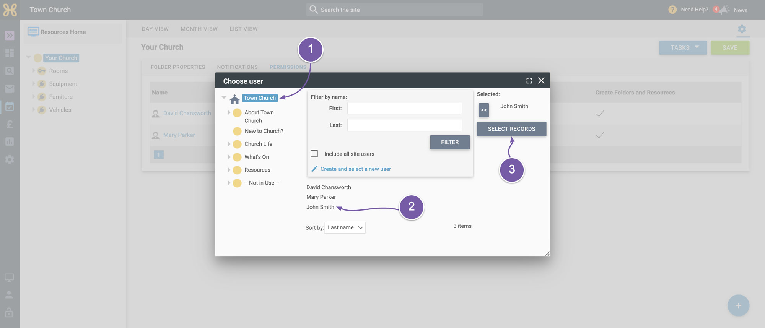Open the dashboard grid icon in sidebar

click(10, 53)
